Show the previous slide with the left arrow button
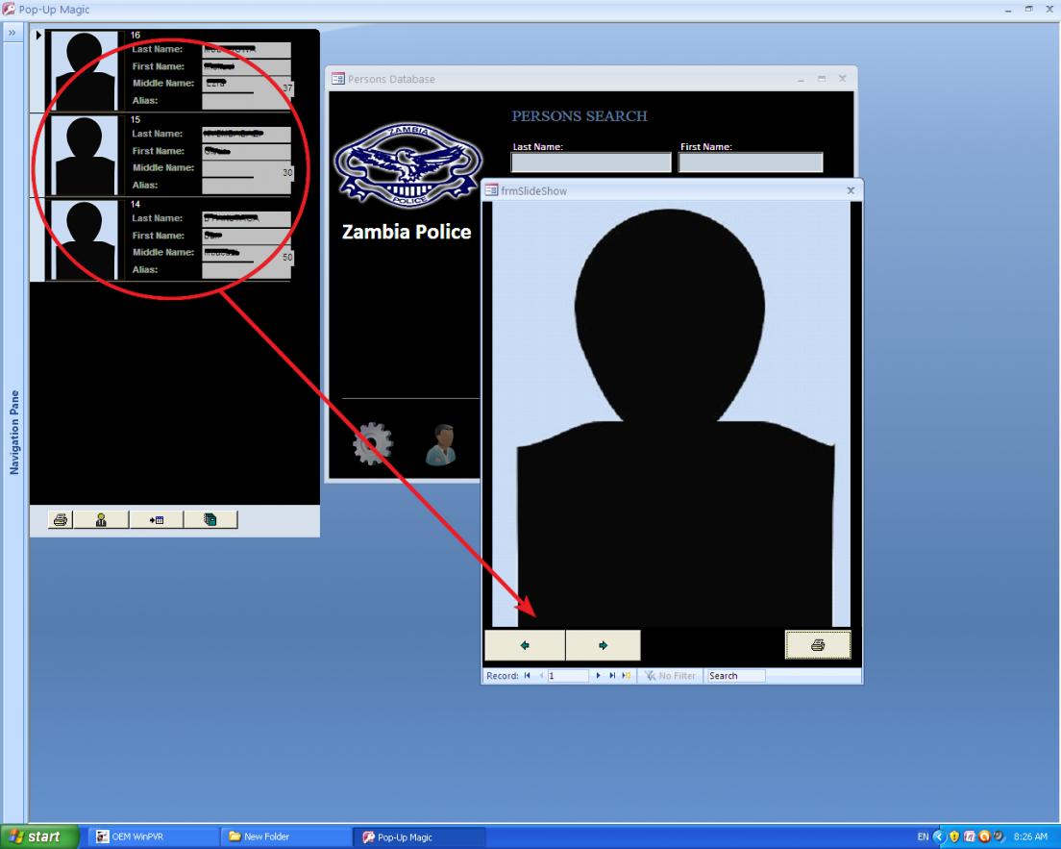The image size is (1061, 849). [525, 645]
